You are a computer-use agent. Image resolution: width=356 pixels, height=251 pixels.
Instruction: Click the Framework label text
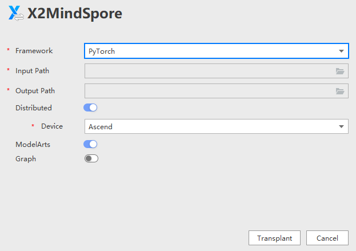click(x=34, y=51)
